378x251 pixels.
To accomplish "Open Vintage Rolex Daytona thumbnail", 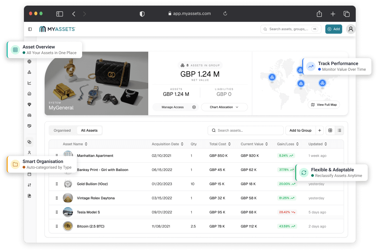I will point(68,198).
